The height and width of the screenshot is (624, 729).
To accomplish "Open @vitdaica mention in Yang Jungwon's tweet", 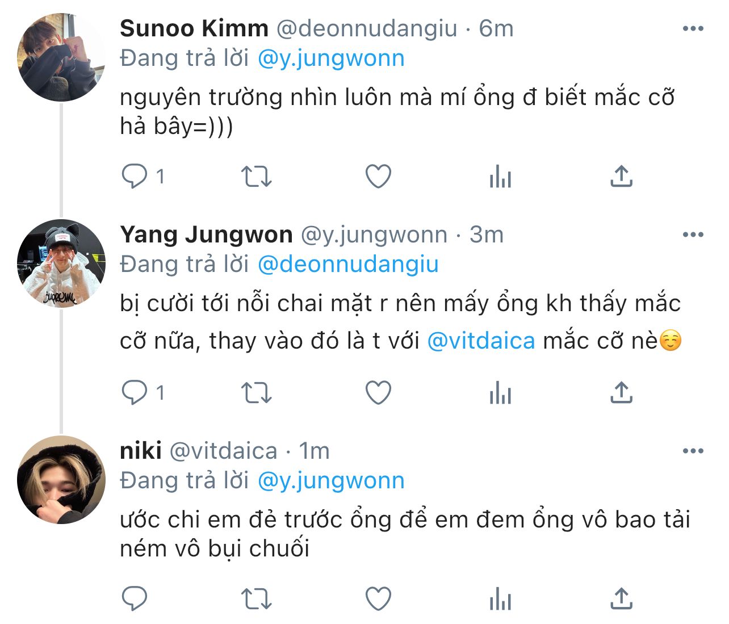I will coord(481,341).
